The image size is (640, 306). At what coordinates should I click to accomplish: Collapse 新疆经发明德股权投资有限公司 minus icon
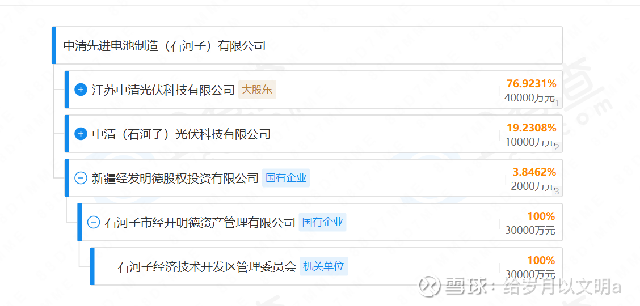tap(81, 178)
